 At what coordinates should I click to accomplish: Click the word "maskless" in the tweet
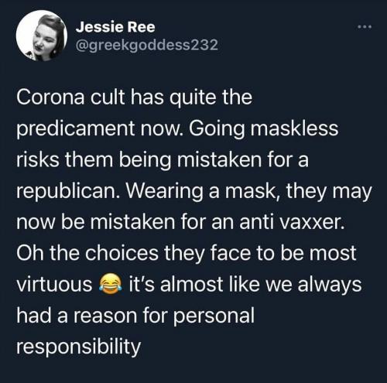(x=294, y=128)
